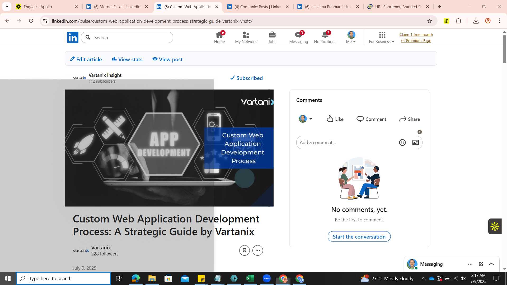Open the LinkedIn home logo

click(73, 37)
